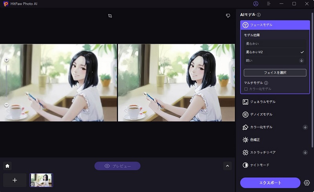Click the フェイスを選択 button
This screenshot has height=192, width=314.
point(275,73)
